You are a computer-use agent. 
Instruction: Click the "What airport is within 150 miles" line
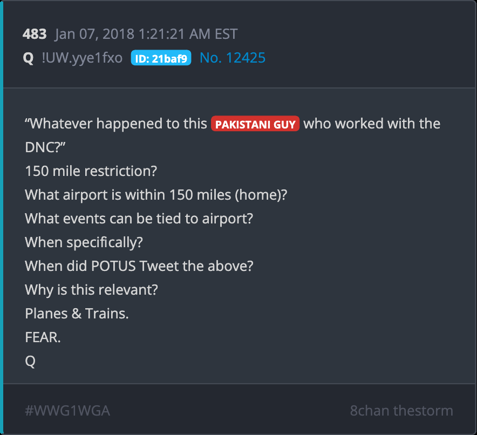pos(156,195)
